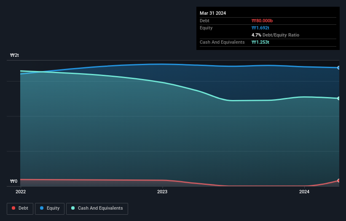
Task: Click the ₩1.253t cash value in tooltip
Action: 260,42
